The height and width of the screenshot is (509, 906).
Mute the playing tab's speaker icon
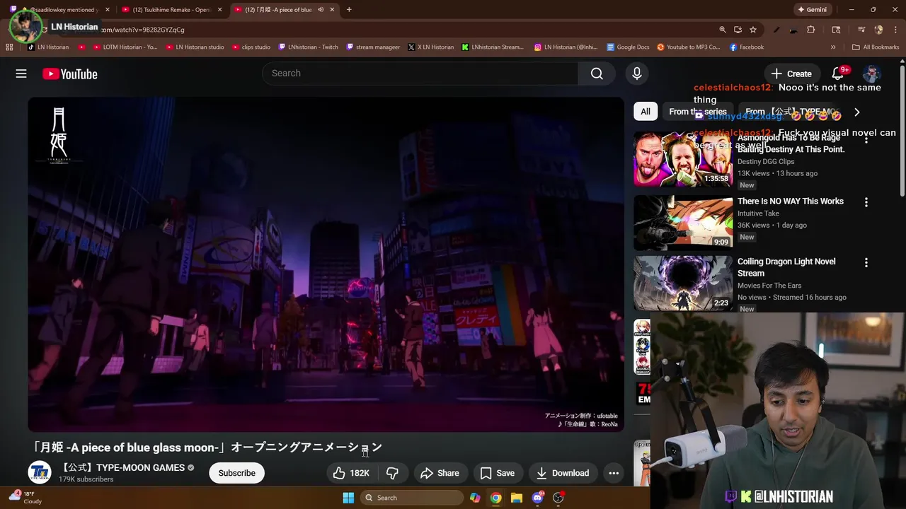(321, 10)
